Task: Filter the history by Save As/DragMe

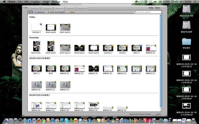Action: pyautogui.click(x=56, y=12)
